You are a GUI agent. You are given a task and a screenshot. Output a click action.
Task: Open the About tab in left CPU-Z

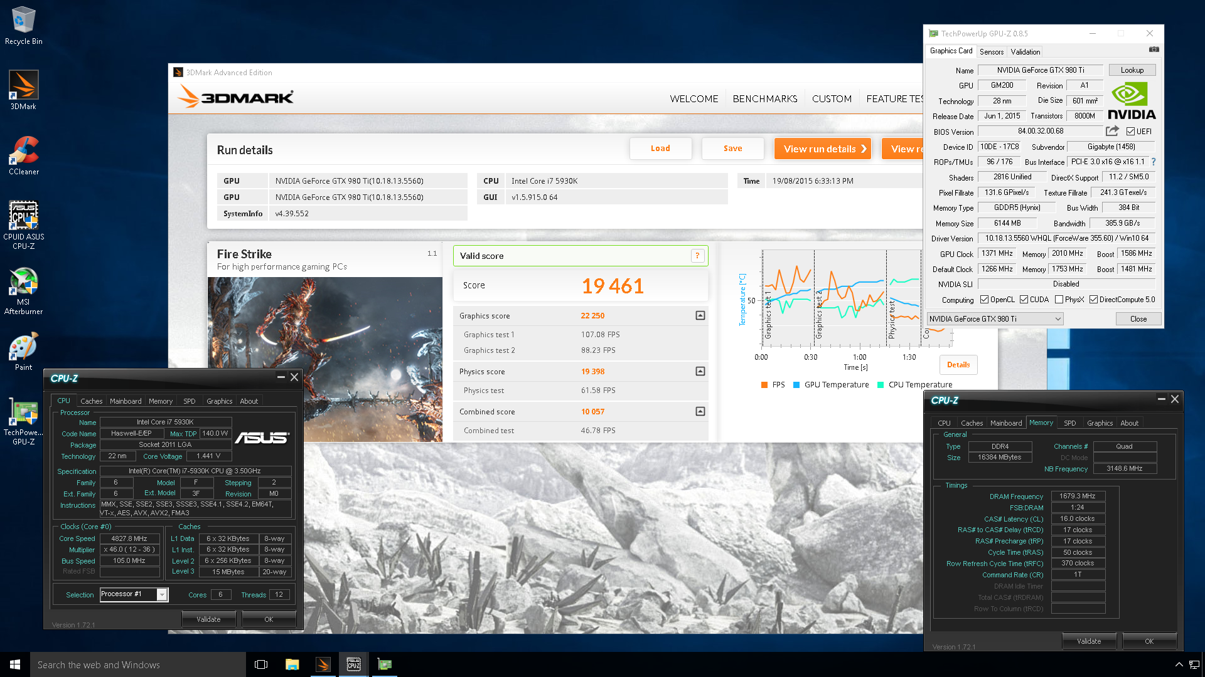[x=249, y=401]
